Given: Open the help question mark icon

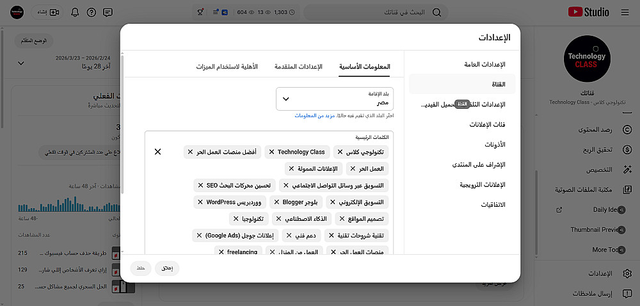Looking at the screenshot, I should click(92, 12).
